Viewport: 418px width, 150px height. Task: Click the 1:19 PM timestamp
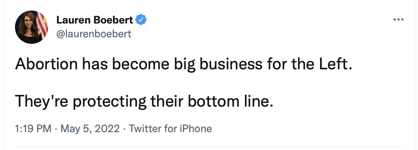pyautogui.click(x=33, y=129)
